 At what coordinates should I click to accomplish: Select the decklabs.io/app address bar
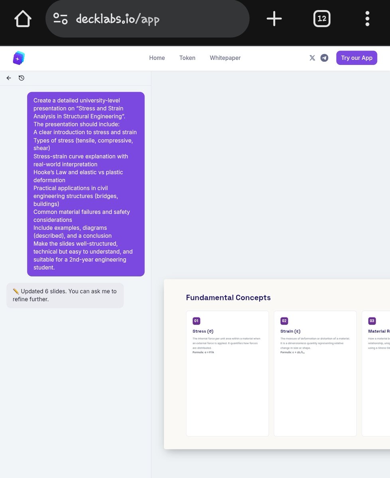148,19
